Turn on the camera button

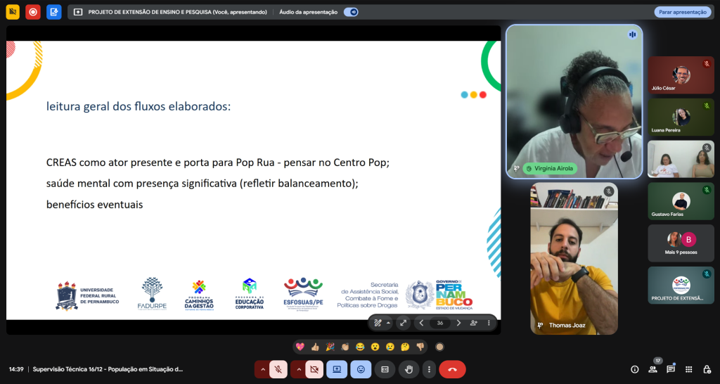314,369
